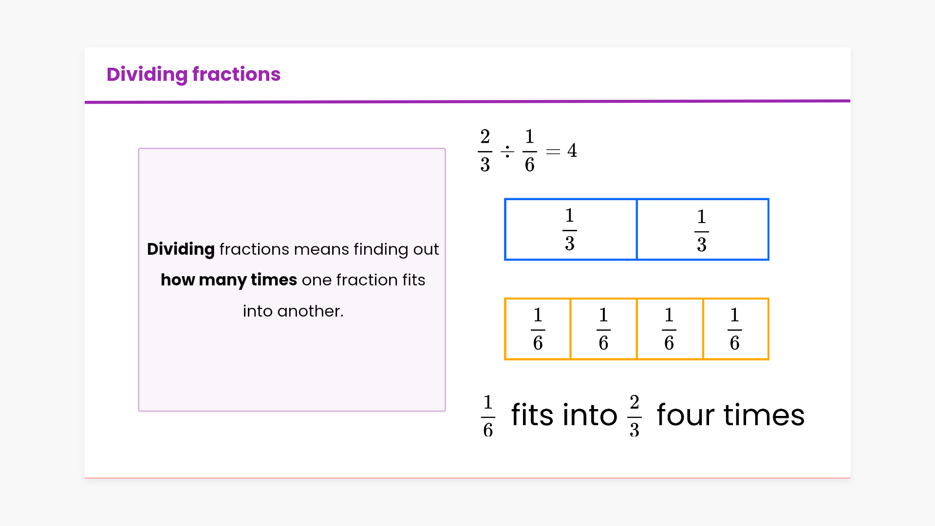
Task: Click the second orange 1/6 box
Action: point(603,329)
